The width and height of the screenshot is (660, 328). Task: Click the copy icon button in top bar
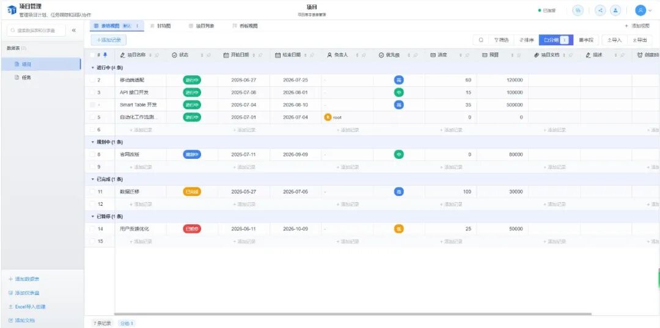tap(578, 10)
